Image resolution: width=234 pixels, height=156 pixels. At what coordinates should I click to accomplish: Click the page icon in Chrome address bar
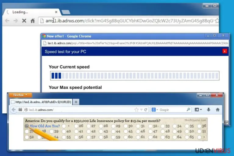tap(42, 21)
